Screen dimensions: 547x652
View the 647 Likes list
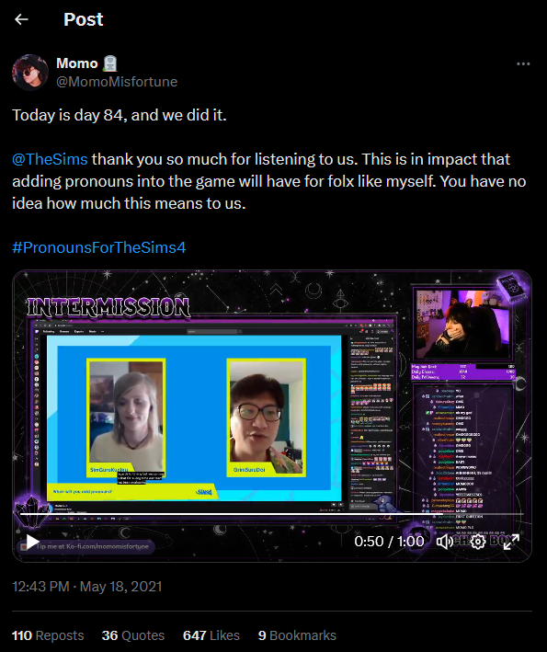(x=211, y=635)
